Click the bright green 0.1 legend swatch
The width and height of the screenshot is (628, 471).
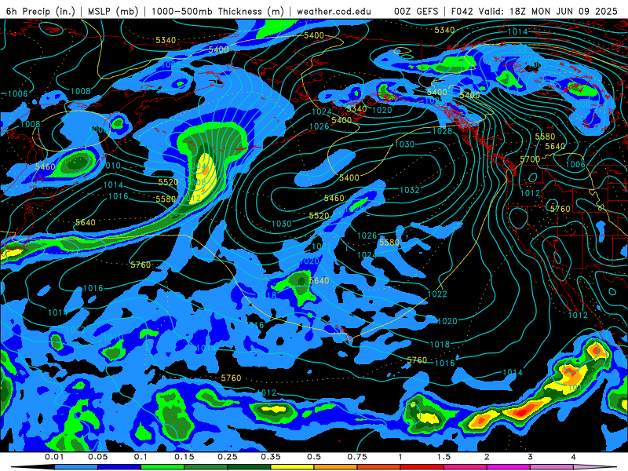point(162,467)
